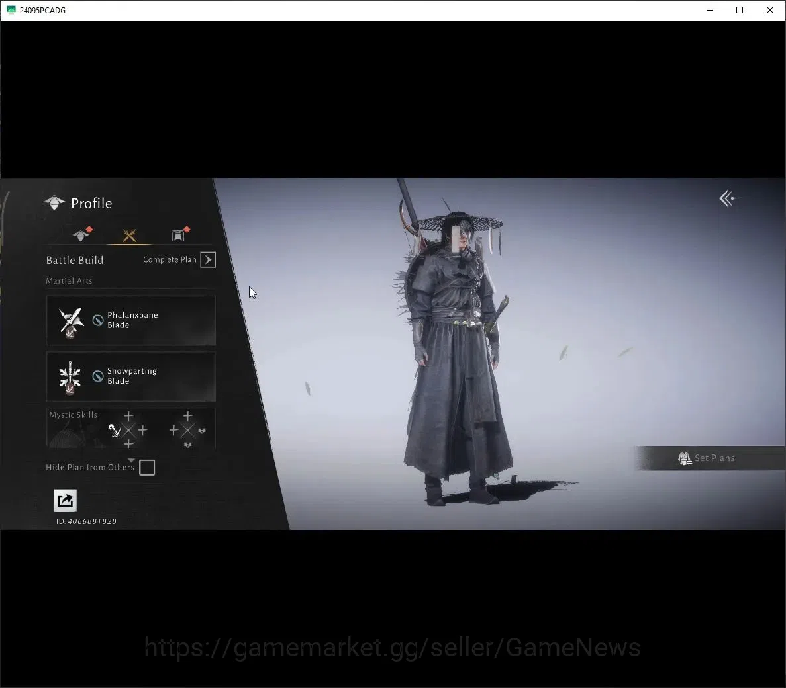Click the Snowparting Blade weapon icon
This screenshot has width=786, height=688.
[x=70, y=378]
